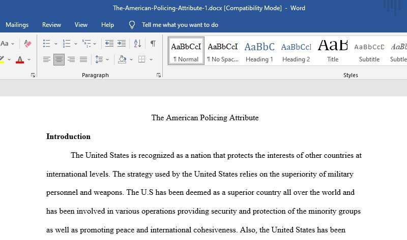This screenshot has height=240, width=407.
Task: Open Change Case Aa menu
Action: 7,44
